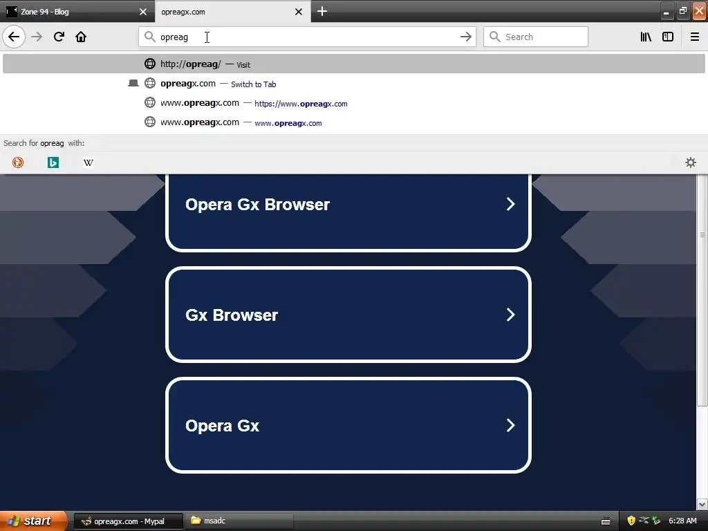The image size is (708, 531).
Task: Click the scrollbar down arrow
Action: (702, 504)
